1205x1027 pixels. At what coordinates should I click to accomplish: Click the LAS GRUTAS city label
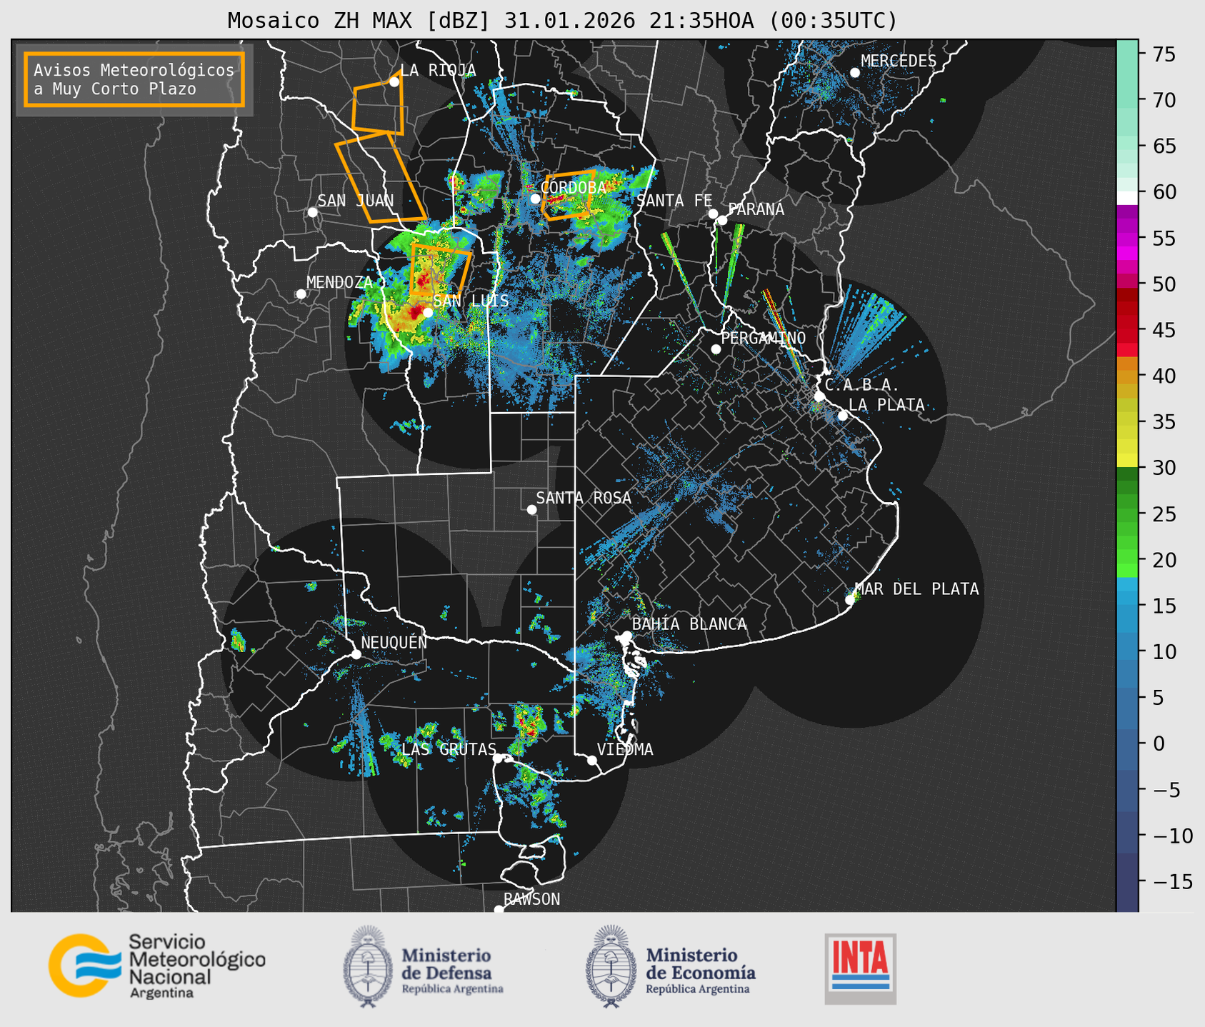point(449,749)
